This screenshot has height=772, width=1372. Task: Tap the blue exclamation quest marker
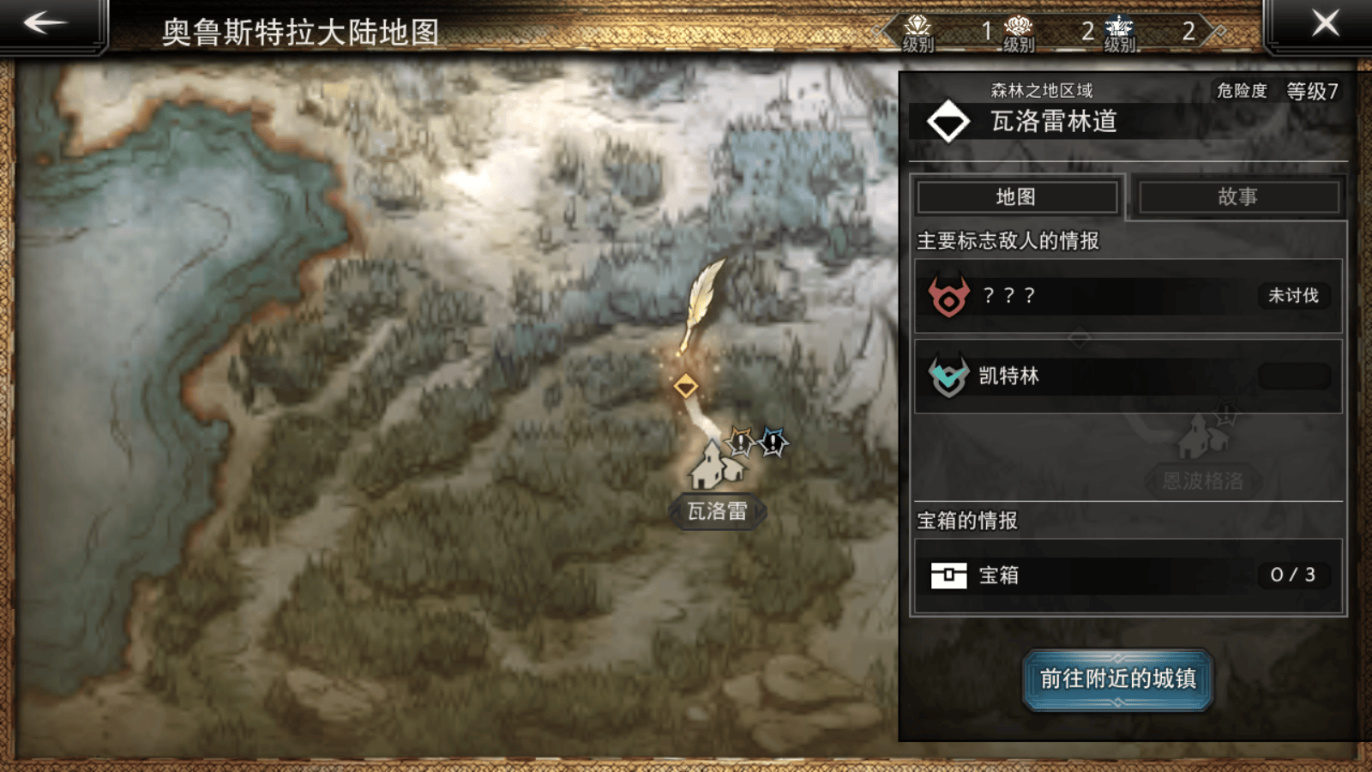pyautogui.click(x=773, y=442)
